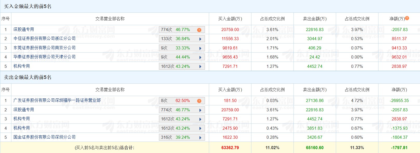Viewport: 420px width, 153px height.
Task: Click the 774次 46.77% box in buy table
Action: 179,30
